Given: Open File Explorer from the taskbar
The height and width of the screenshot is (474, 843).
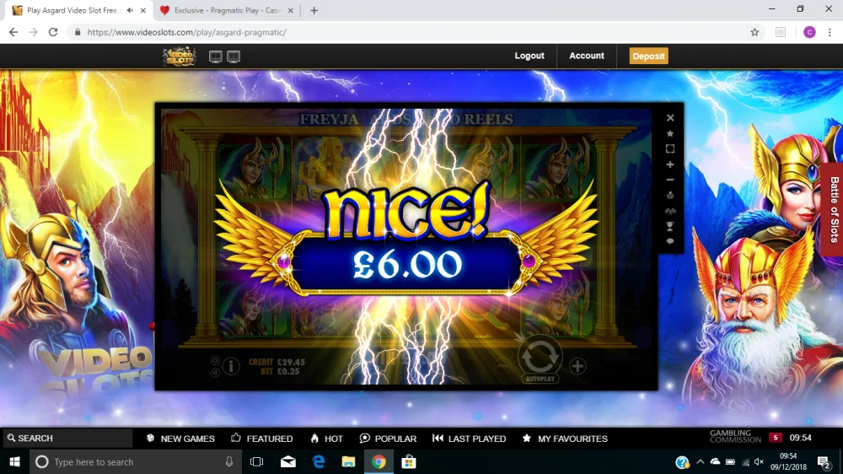Looking at the screenshot, I should [348, 462].
